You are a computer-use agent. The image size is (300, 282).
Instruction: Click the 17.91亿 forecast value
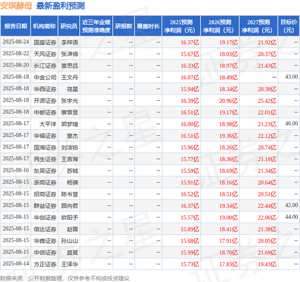(x=228, y=241)
